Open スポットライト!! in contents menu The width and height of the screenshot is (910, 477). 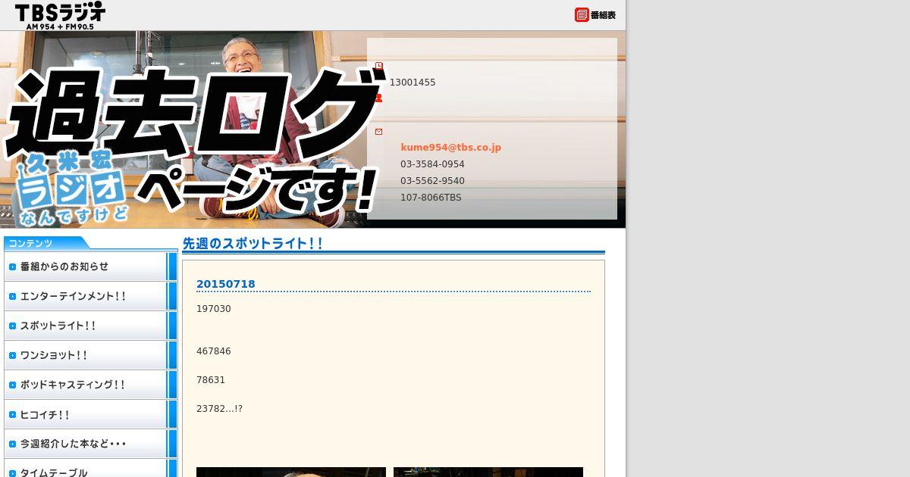pyautogui.click(x=90, y=326)
